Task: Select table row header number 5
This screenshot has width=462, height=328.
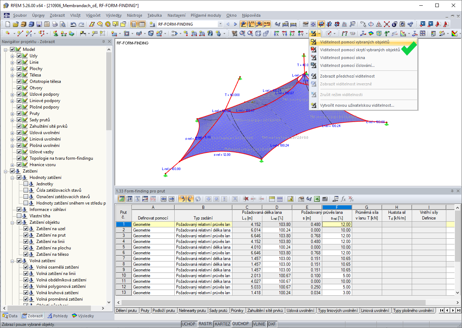Action: [124, 247]
